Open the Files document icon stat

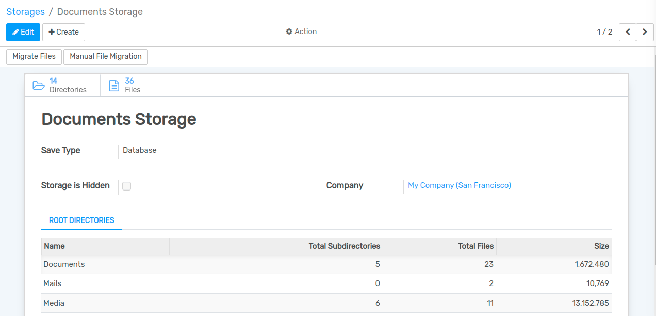(114, 85)
